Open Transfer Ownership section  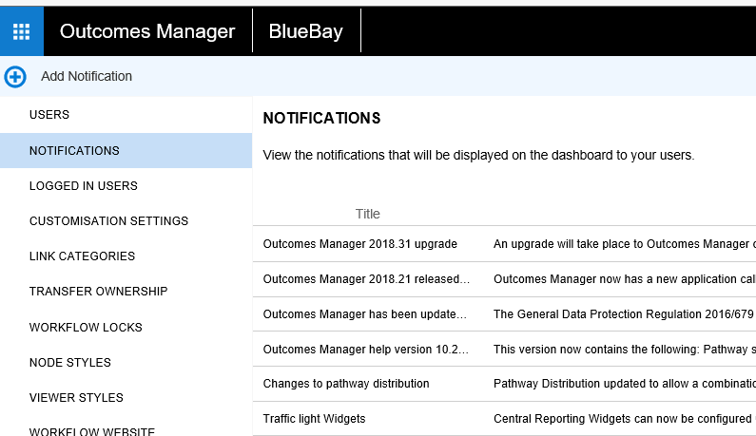pos(98,292)
